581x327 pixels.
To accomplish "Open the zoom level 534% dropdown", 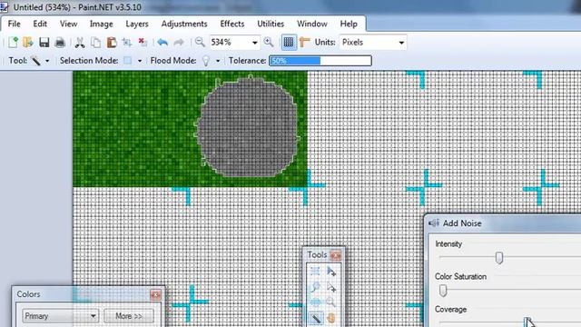I will [x=254, y=43].
